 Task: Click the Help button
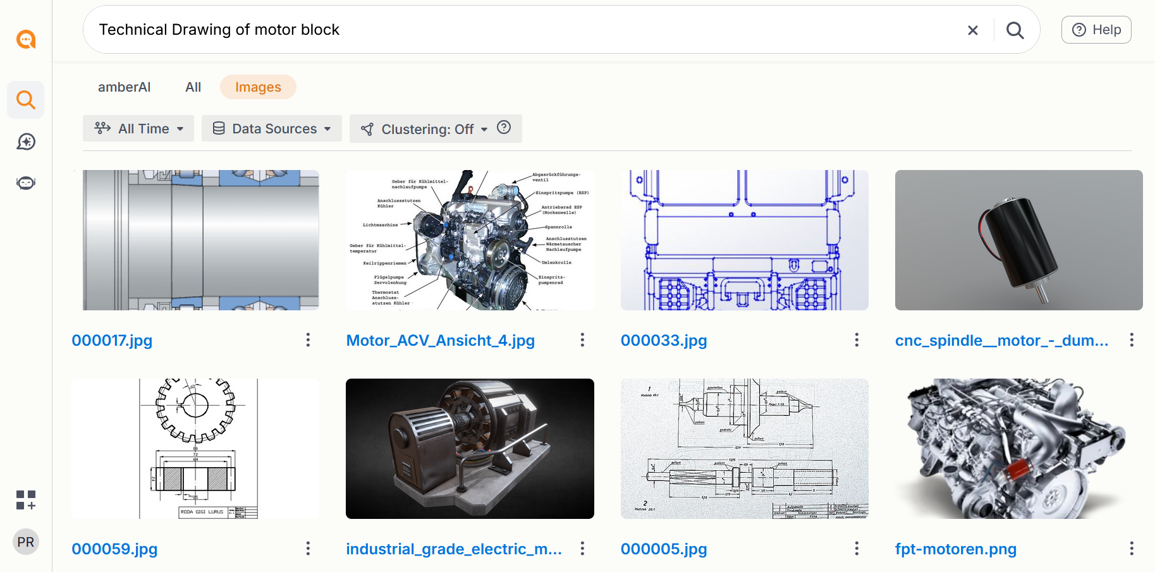(1096, 30)
